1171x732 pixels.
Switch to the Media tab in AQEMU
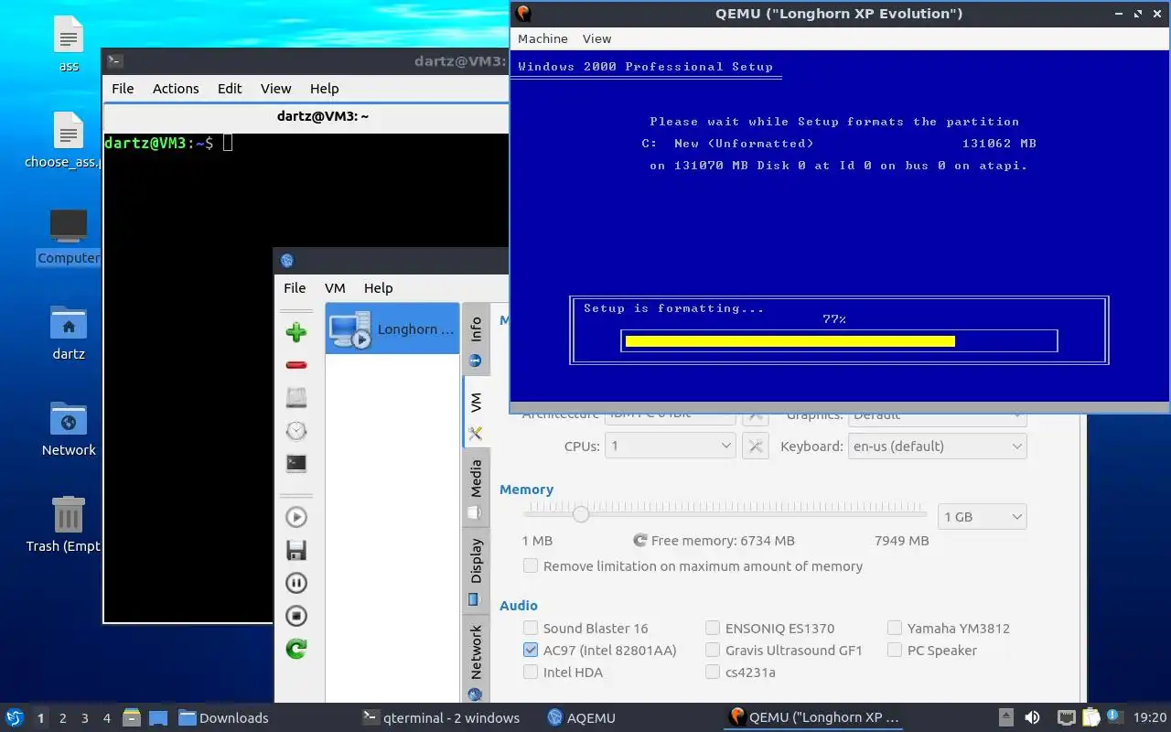(476, 487)
